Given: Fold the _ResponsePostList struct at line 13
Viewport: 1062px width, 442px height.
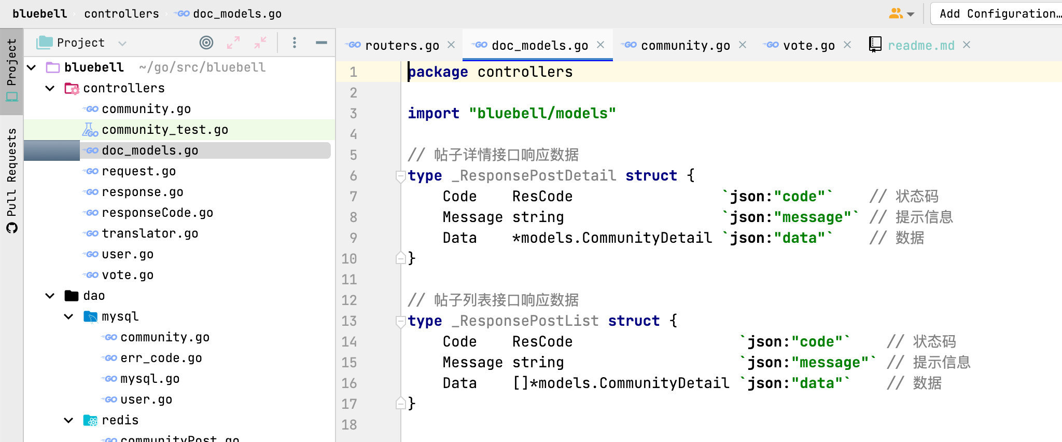Looking at the screenshot, I should click(400, 322).
